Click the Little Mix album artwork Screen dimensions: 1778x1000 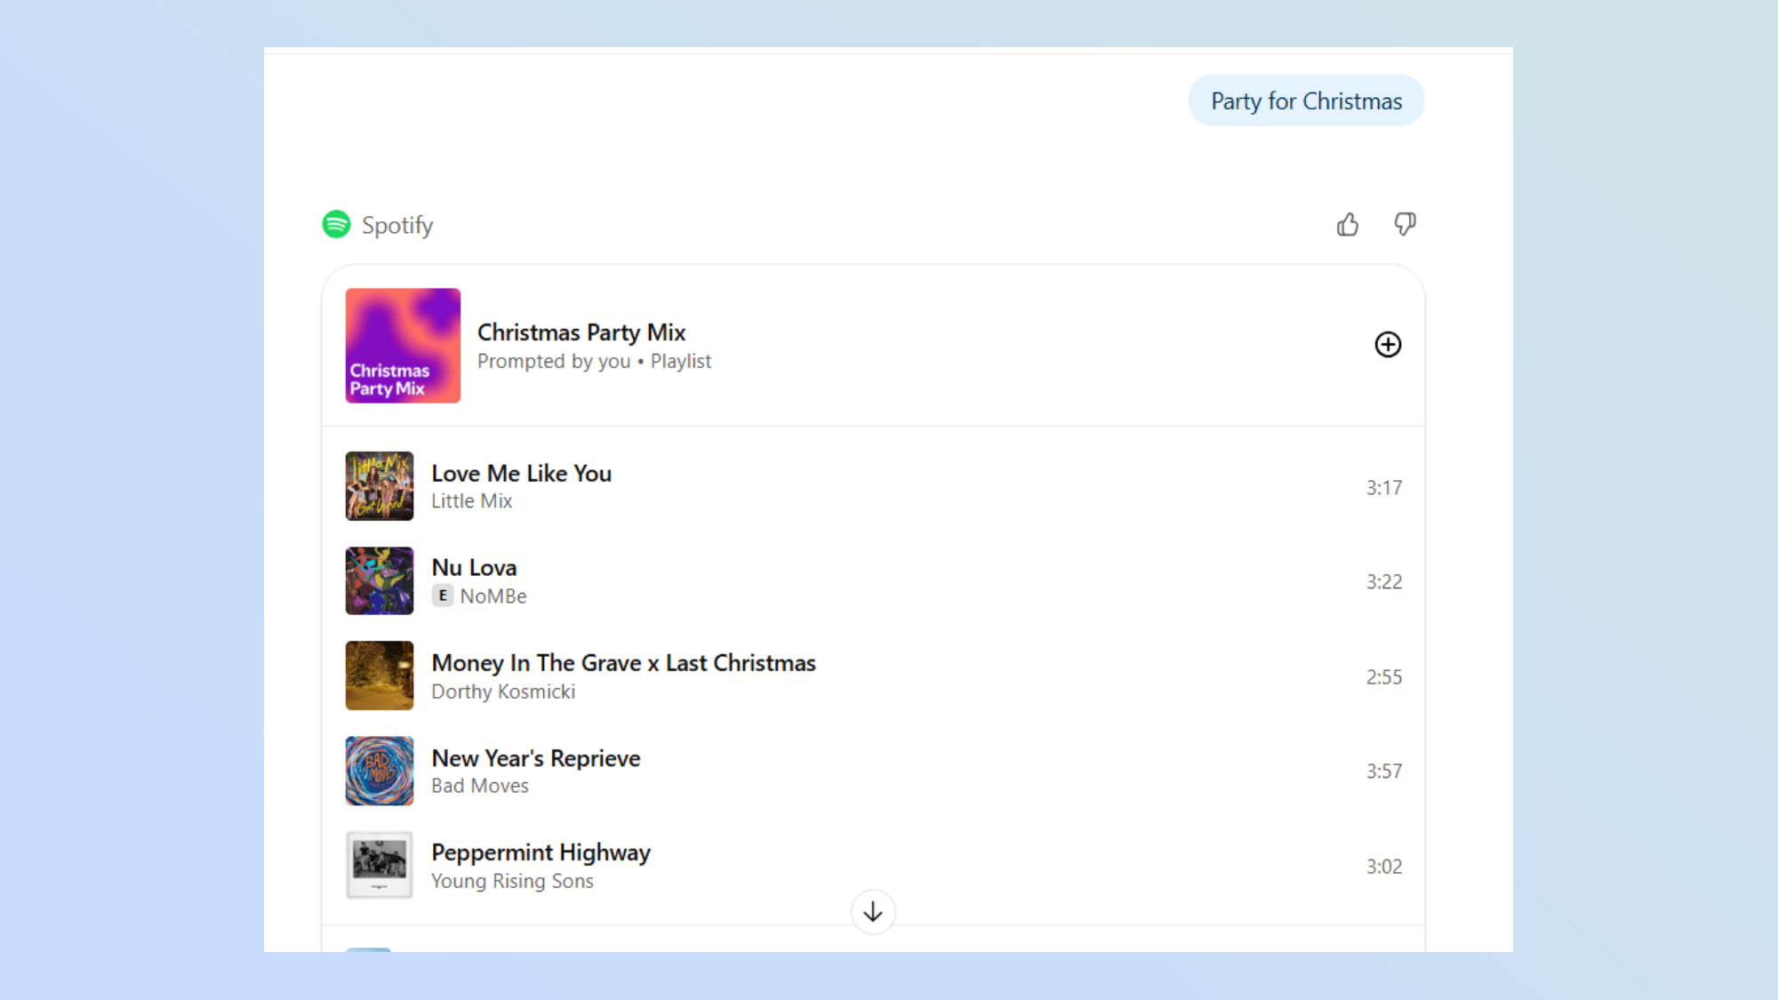point(379,486)
